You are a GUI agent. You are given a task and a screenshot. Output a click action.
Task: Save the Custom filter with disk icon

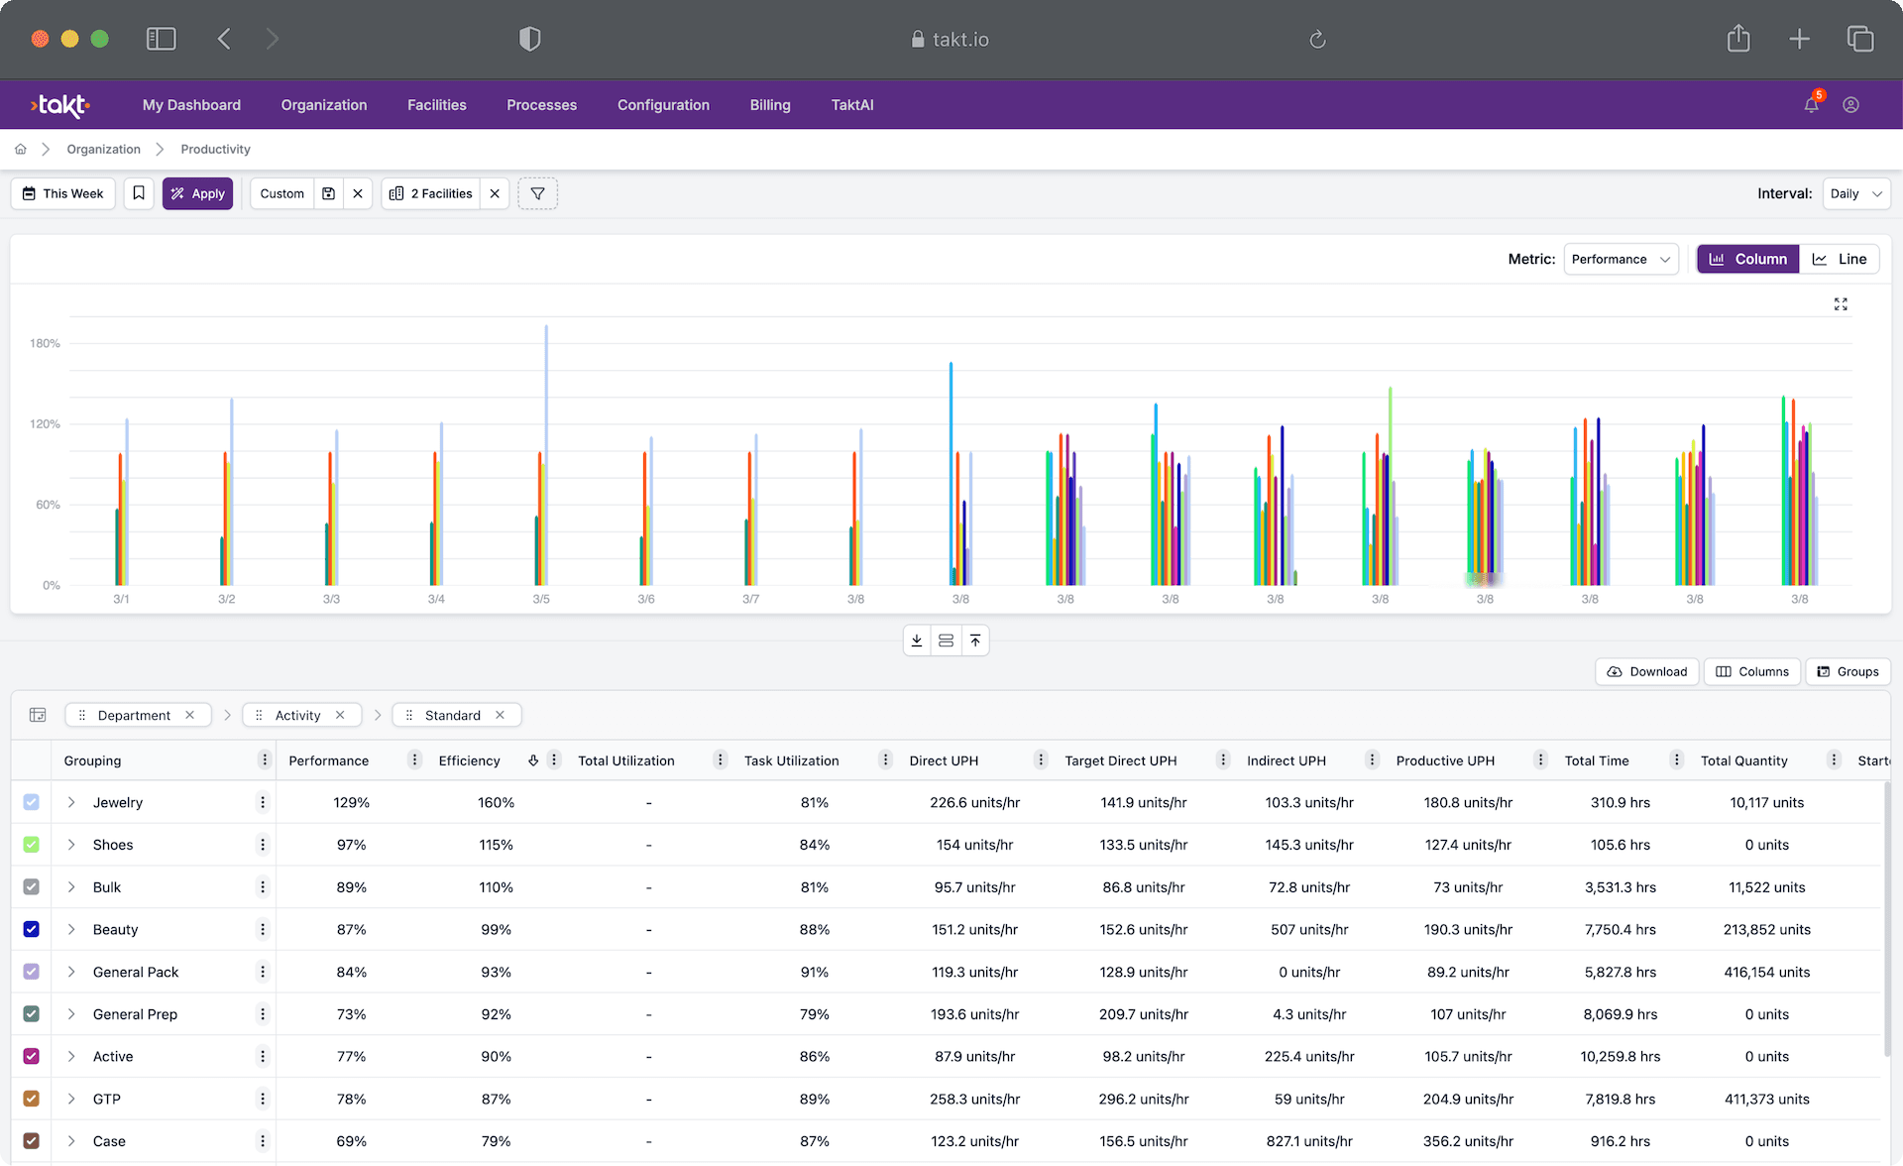pyautogui.click(x=327, y=193)
